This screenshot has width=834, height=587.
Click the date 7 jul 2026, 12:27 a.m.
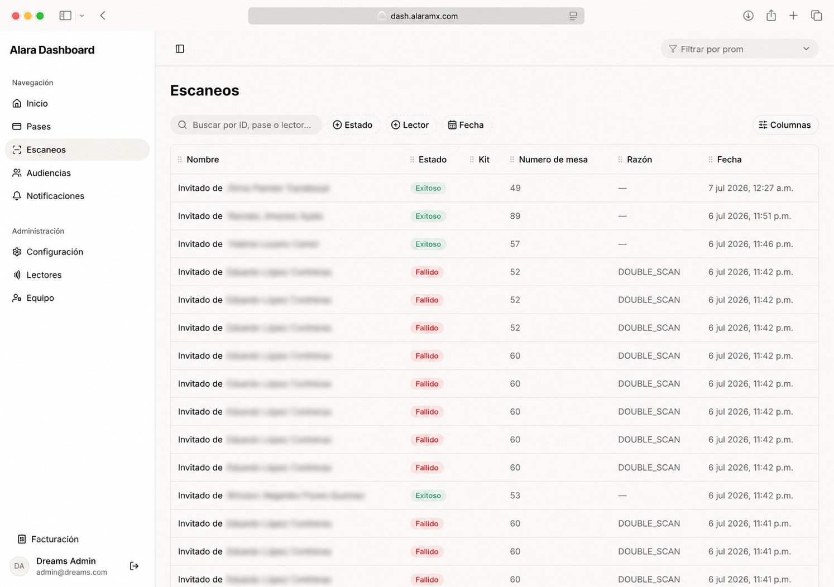point(751,188)
